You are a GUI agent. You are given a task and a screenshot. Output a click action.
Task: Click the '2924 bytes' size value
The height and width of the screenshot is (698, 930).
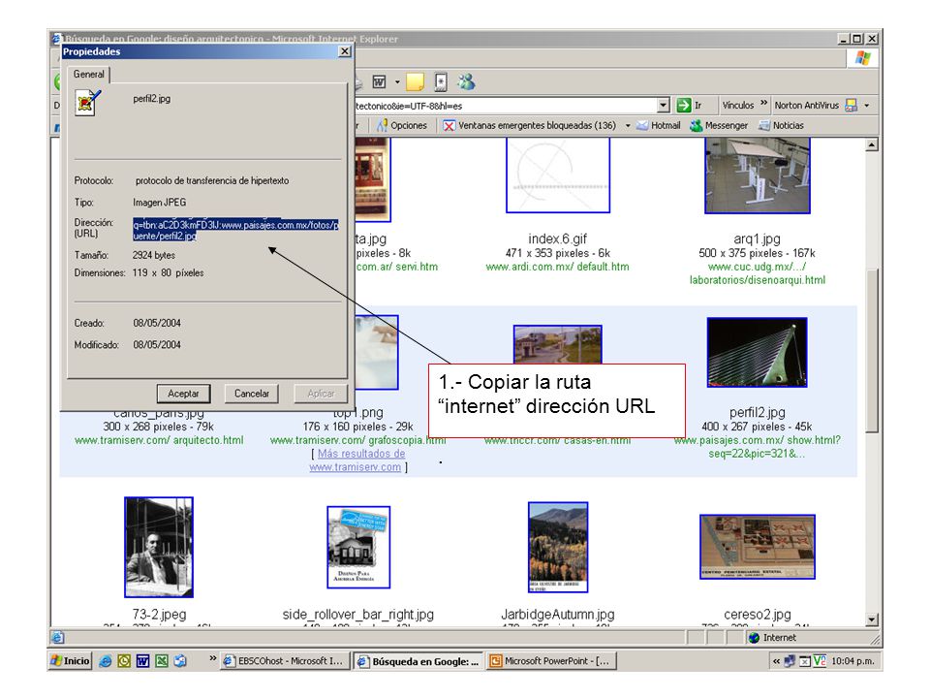[x=154, y=255]
